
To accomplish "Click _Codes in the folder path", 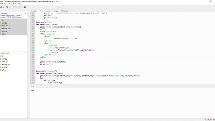I will coord(18,15).
